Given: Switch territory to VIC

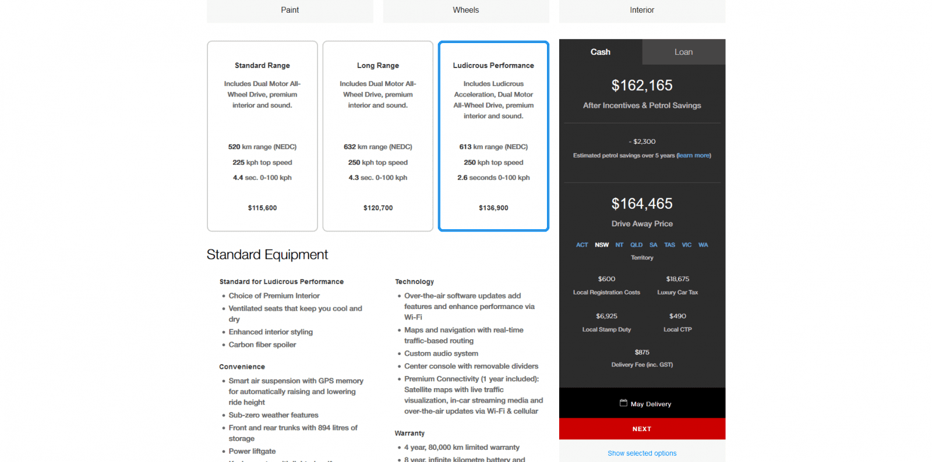Looking at the screenshot, I should 687,245.
